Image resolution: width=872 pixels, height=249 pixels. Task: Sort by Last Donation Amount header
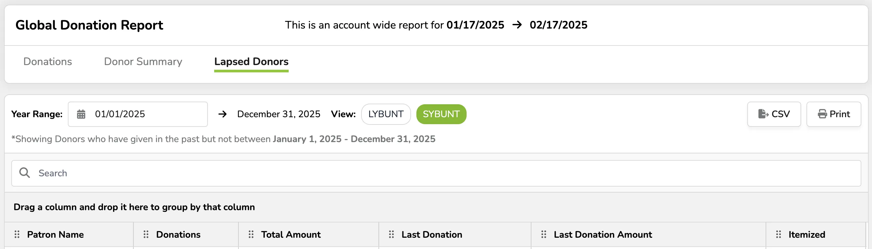(603, 234)
